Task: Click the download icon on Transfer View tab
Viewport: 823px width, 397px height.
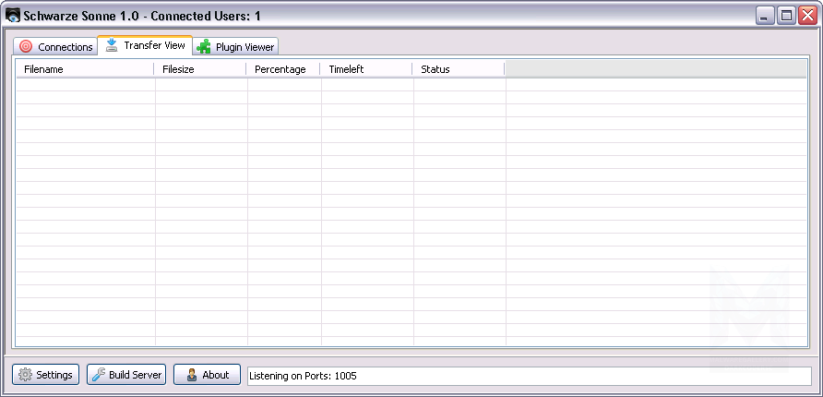Action: (x=112, y=45)
